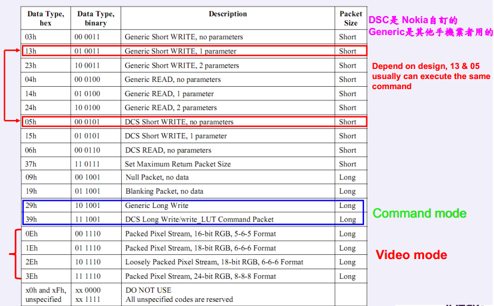Select 'Generic READ, 2 parameters' text
This screenshot has height=306, width=494.
171,108
